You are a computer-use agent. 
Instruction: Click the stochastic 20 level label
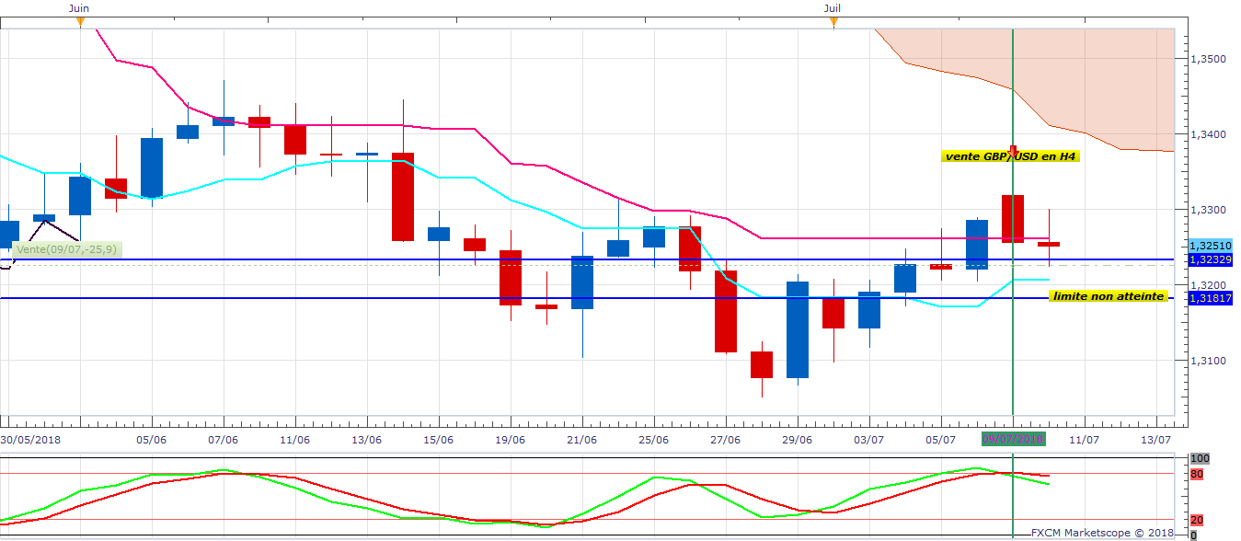click(x=1197, y=520)
